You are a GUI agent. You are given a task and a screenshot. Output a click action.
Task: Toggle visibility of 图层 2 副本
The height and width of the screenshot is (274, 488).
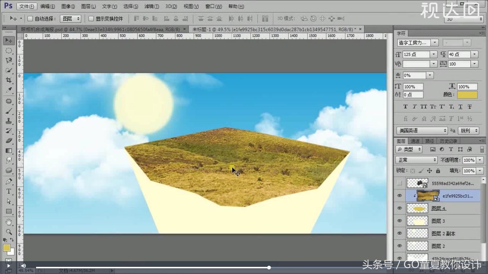(399, 233)
